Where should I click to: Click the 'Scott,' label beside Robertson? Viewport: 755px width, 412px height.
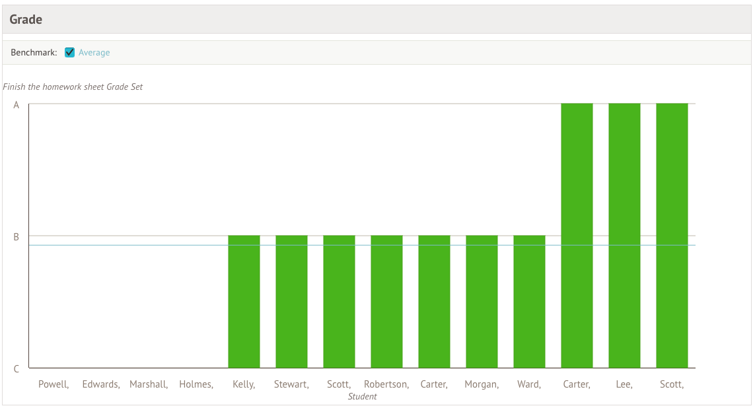pos(339,384)
